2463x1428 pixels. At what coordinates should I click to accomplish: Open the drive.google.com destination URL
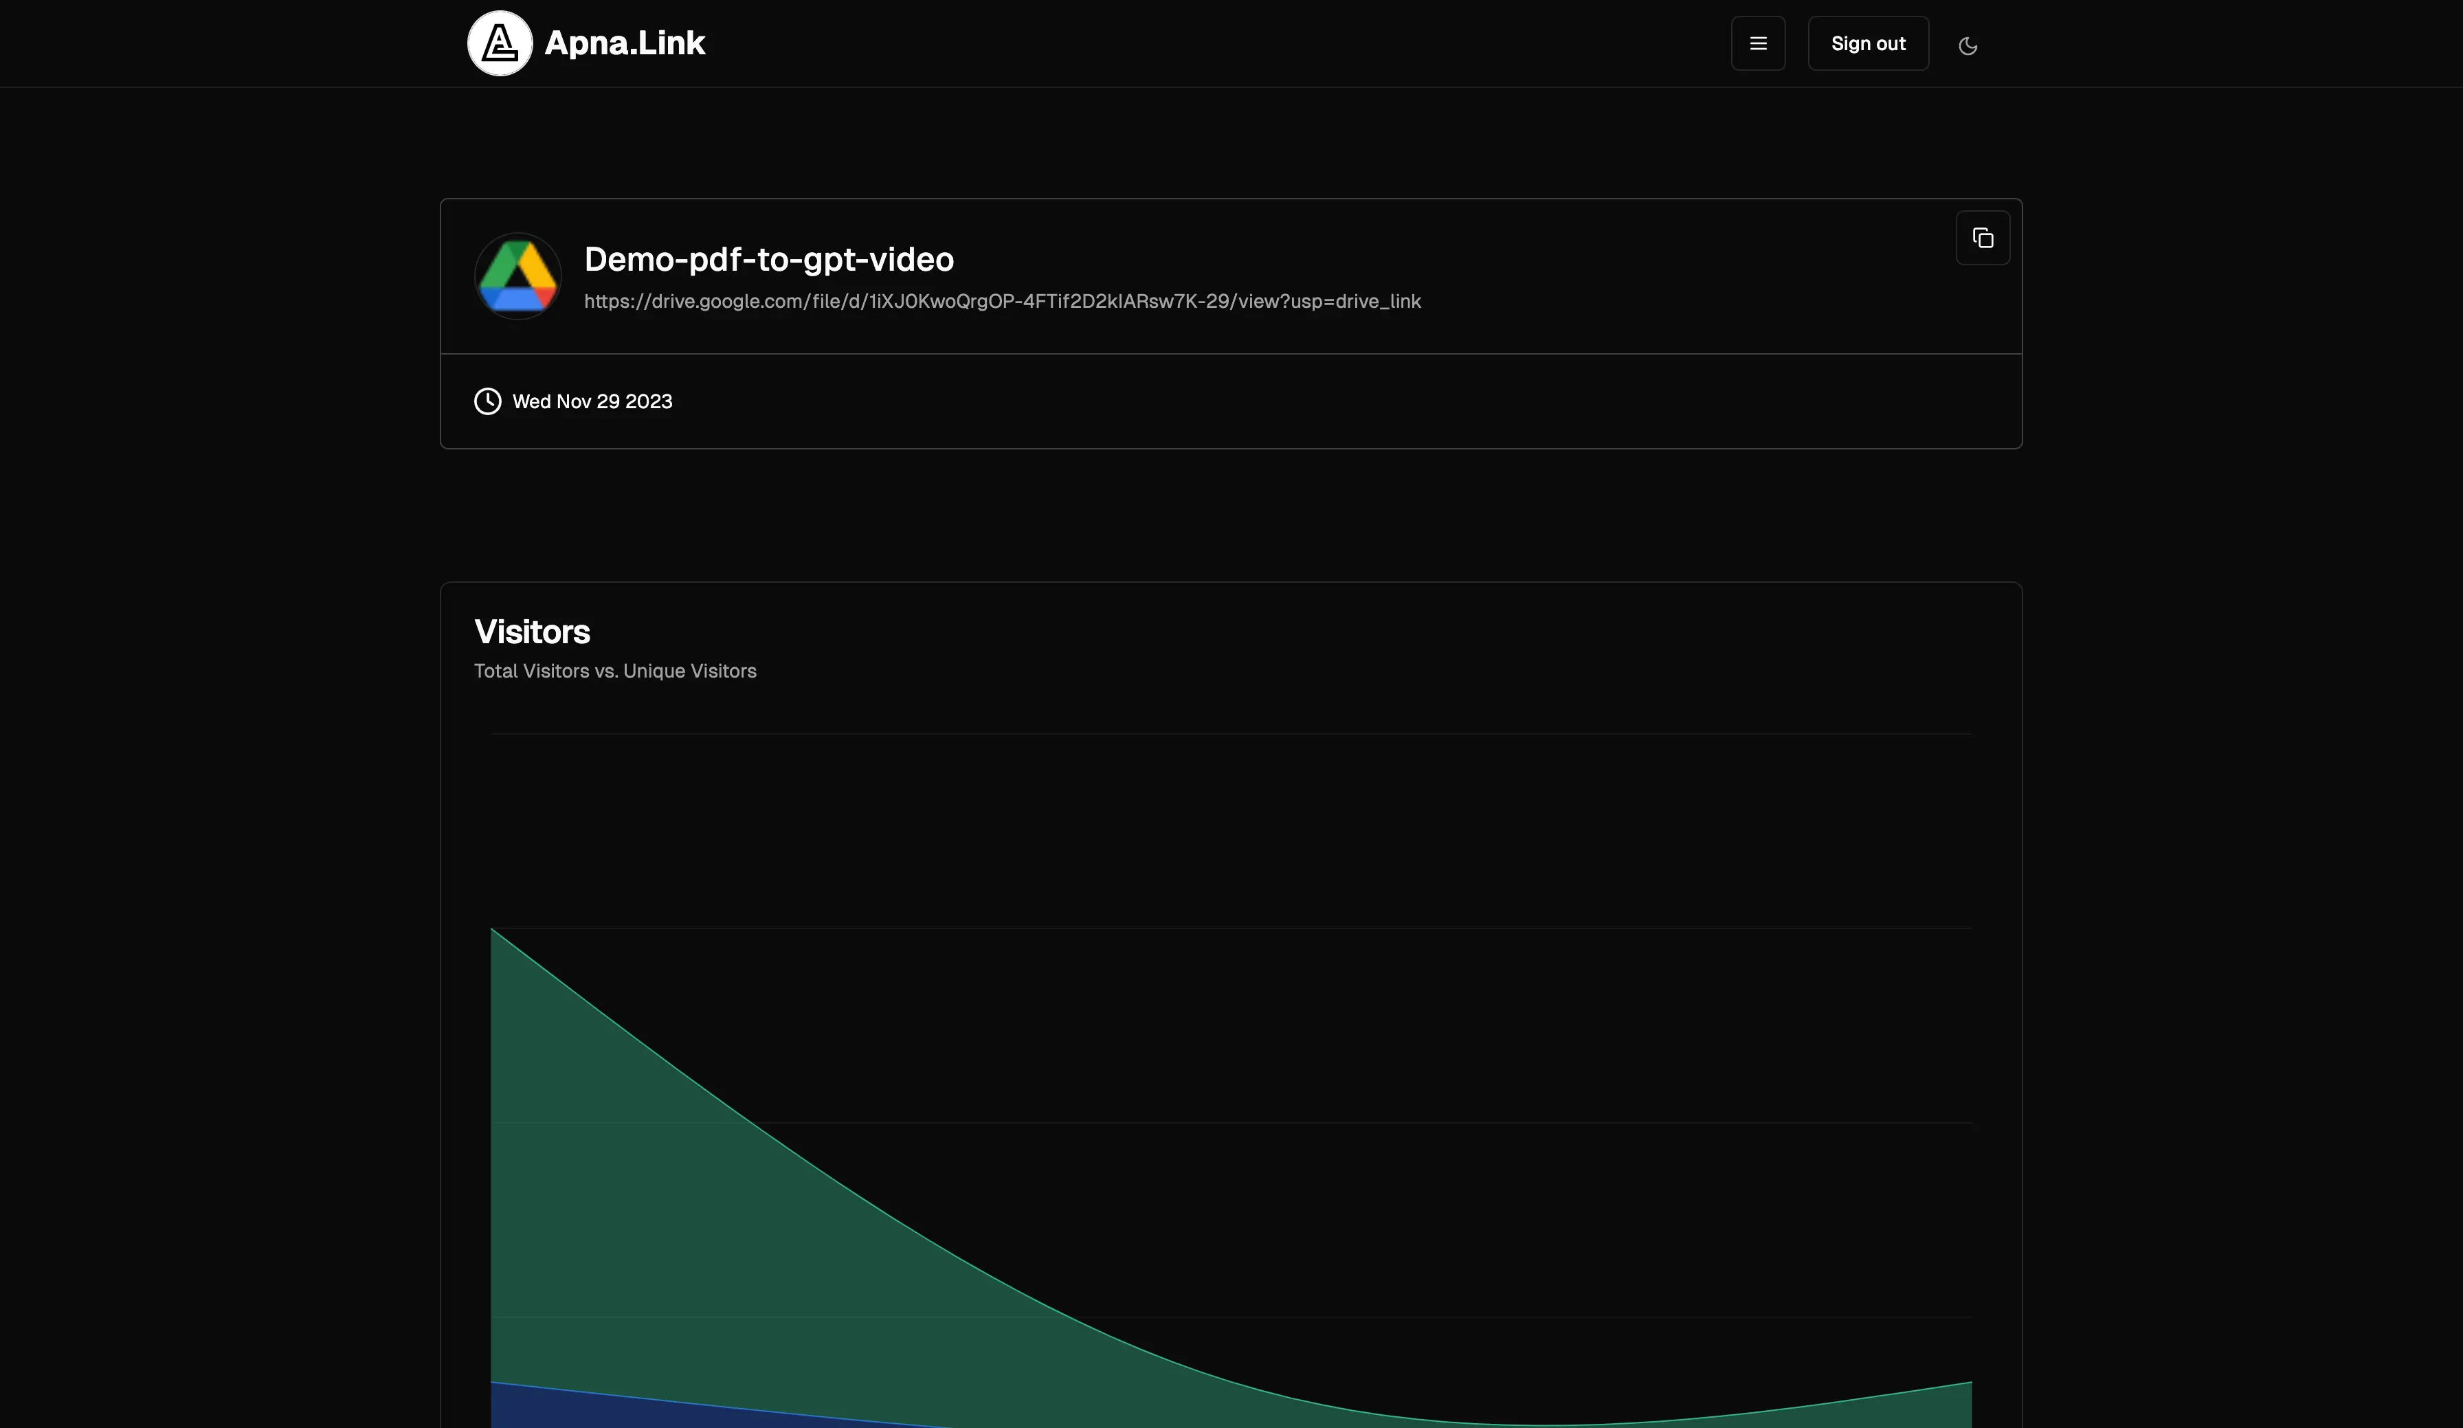click(1002, 301)
